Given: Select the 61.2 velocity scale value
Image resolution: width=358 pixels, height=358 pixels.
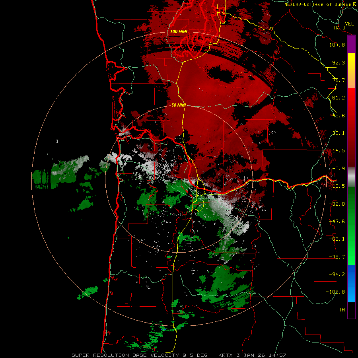Looking at the screenshot, I should point(339,98).
